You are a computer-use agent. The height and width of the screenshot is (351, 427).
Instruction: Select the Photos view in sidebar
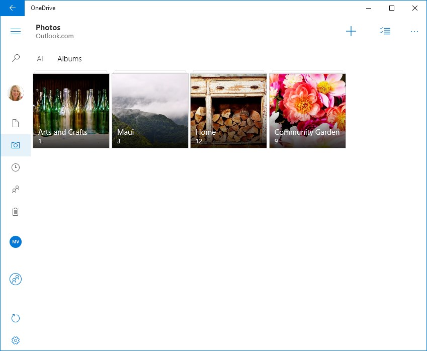coord(15,145)
